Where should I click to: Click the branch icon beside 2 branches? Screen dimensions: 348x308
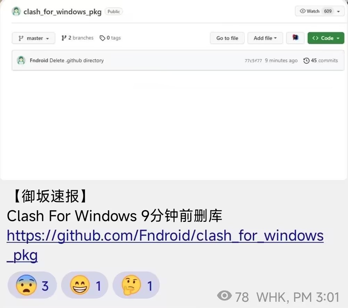click(64, 38)
